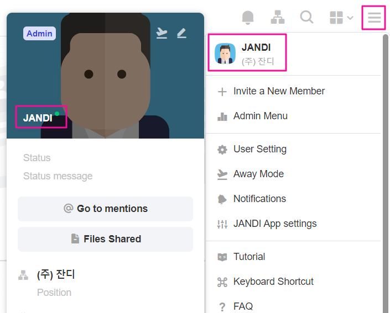Click the file icon in Files Shared
The height and width of the screenshot is (313, 390).
(75, 238)
